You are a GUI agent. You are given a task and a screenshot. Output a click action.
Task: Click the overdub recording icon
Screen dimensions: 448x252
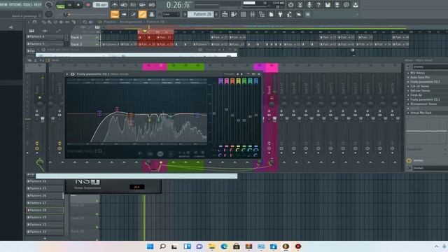click(142, 5)
